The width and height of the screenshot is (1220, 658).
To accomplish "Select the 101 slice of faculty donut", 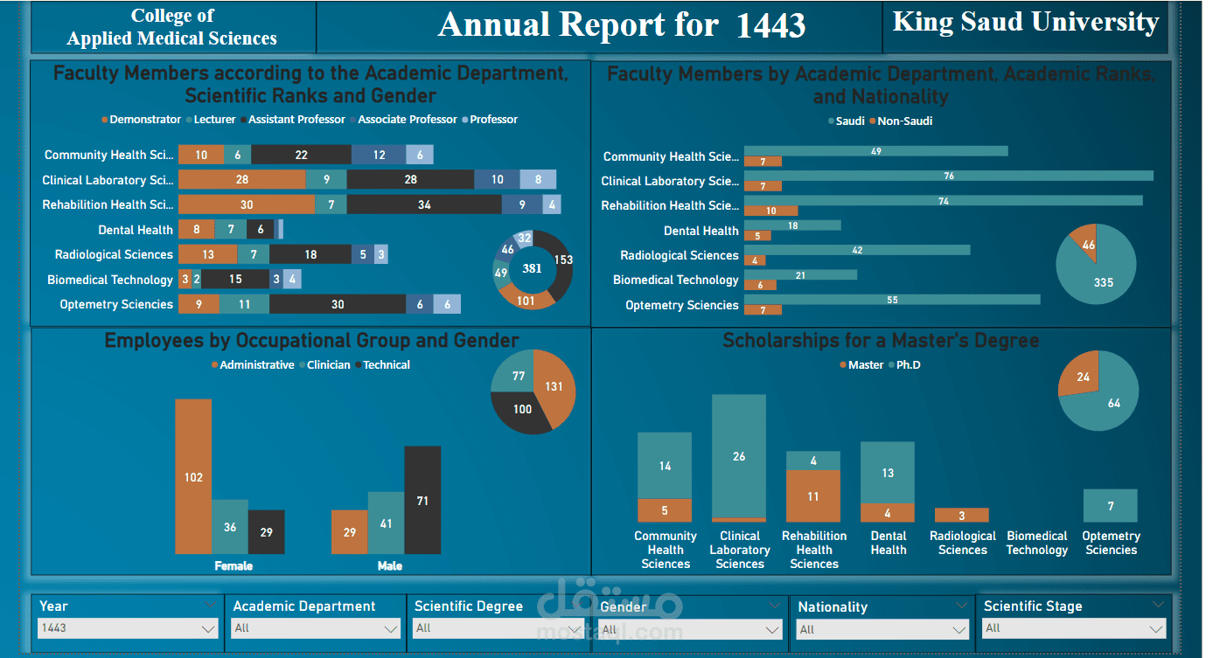I will coord(527,300).
